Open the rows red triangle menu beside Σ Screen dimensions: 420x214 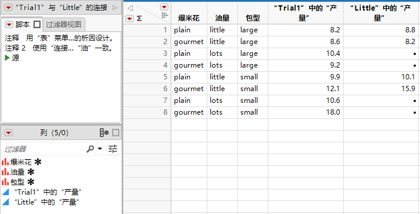pos(130,18)
